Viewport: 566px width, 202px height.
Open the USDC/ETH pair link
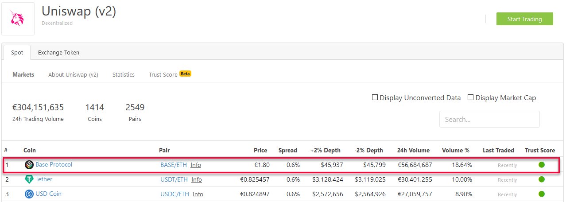coord(175,194)
